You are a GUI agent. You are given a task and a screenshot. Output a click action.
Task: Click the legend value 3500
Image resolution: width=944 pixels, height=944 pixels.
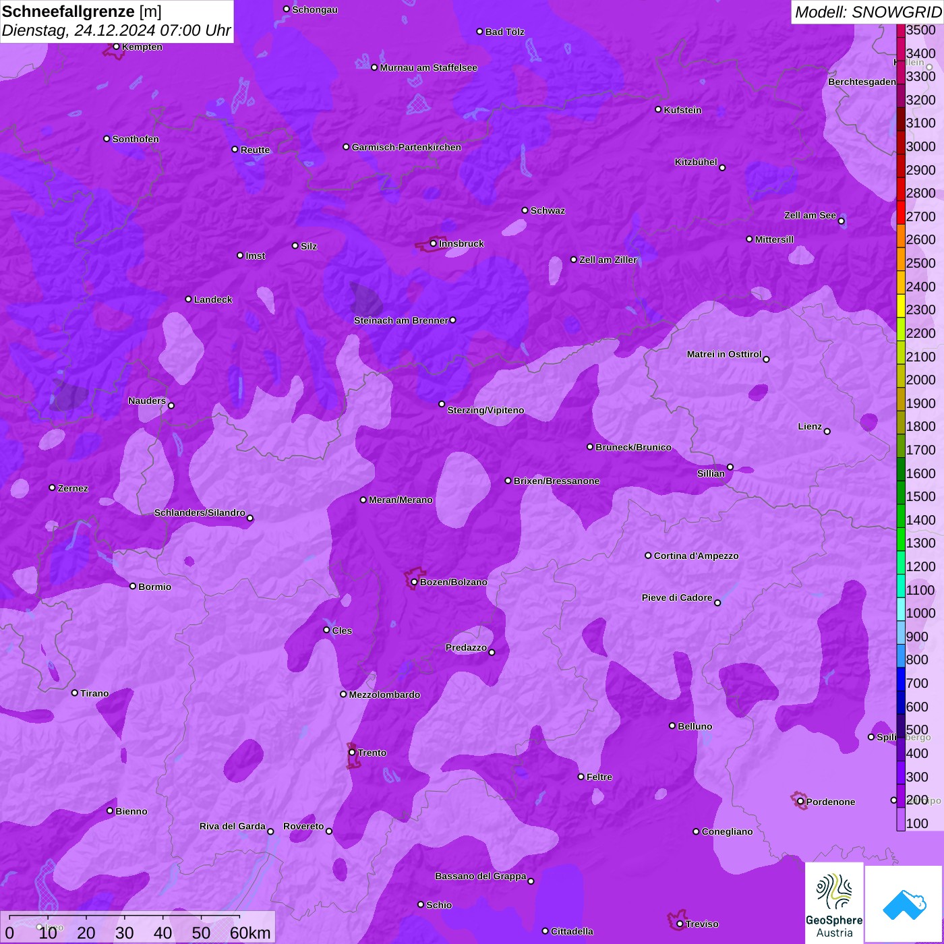tap(921, 30)
